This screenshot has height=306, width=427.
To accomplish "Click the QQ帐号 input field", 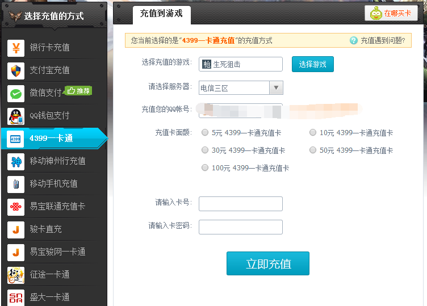I will (x=241, y=111).
